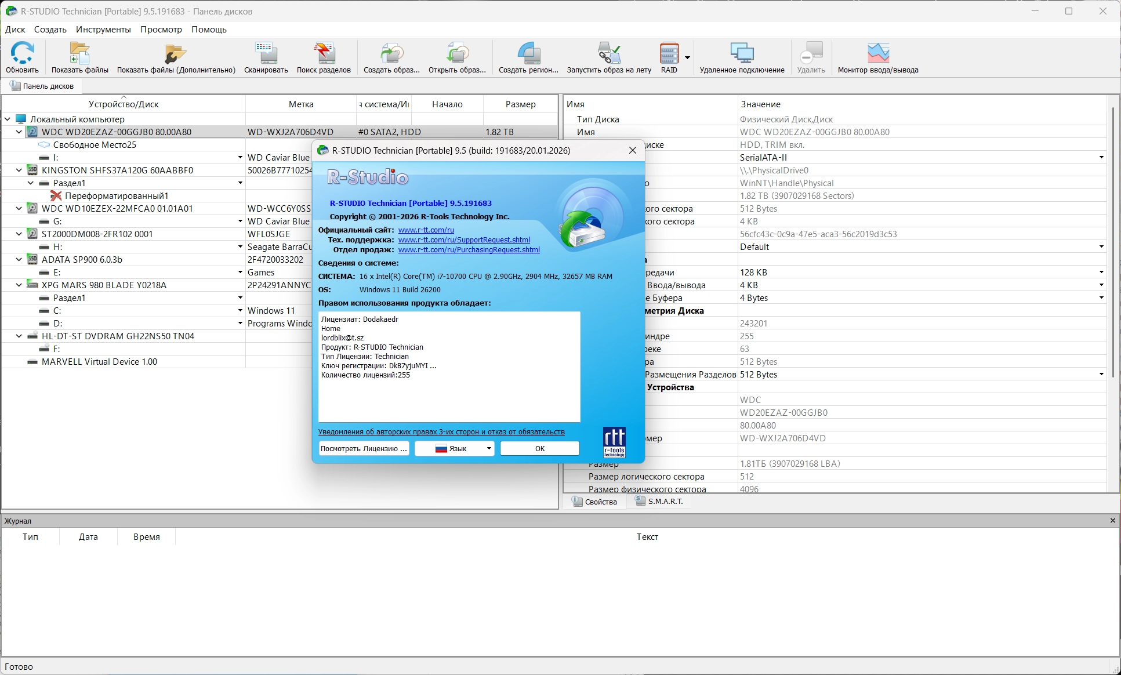Open the www.r-tt.com/ru official site link
The image size is (1121, 675).
pyautogui.click(x=426, y=230)
